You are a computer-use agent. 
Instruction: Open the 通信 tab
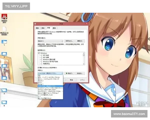click(54, 28)
